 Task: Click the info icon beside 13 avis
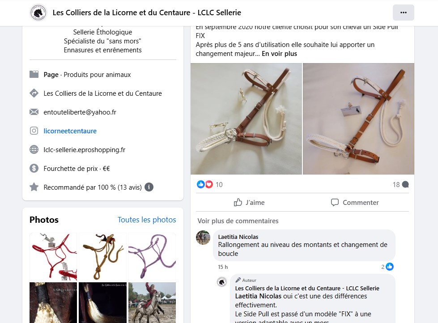click(149, 187)
